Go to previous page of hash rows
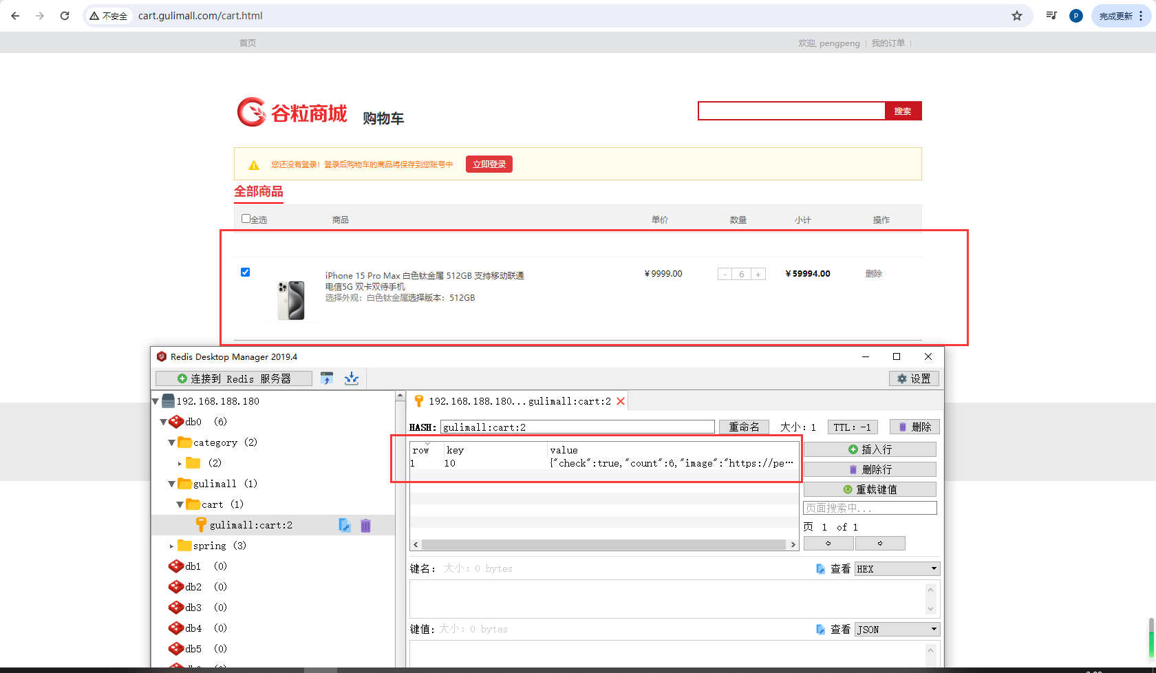Viewport: 1156px width, 673px height. (x=828, y=544)
